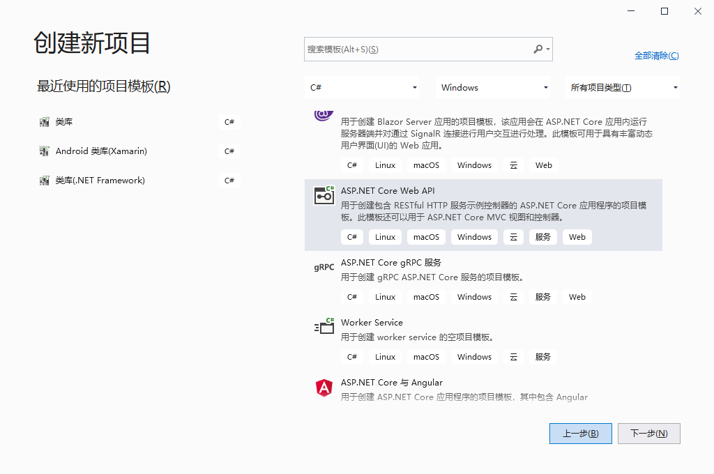Screen dimensions: 714x474
Task: Click C# tag beside Android 类库(Xamarin)
Action: 229,151
